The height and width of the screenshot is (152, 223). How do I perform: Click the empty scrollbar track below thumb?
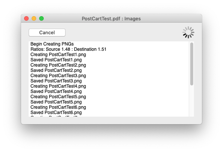[x=192, y=101]
